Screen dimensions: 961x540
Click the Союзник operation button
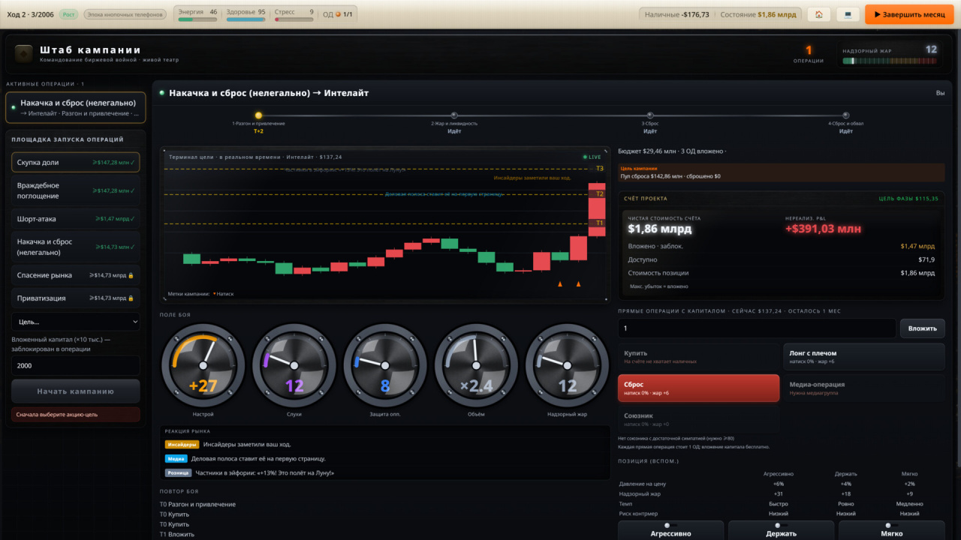pos(698,419)
